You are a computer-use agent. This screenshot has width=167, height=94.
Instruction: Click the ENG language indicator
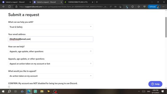148,91
